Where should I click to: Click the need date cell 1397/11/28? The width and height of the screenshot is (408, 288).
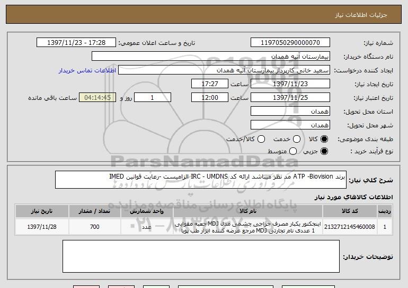[42, 227]
